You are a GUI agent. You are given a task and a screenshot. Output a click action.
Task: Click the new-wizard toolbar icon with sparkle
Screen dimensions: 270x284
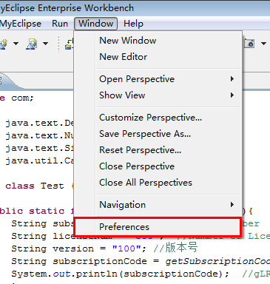(3, 44)
